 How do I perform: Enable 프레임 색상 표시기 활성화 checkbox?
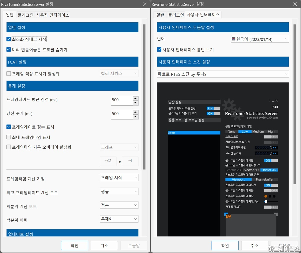pos(9,74)
